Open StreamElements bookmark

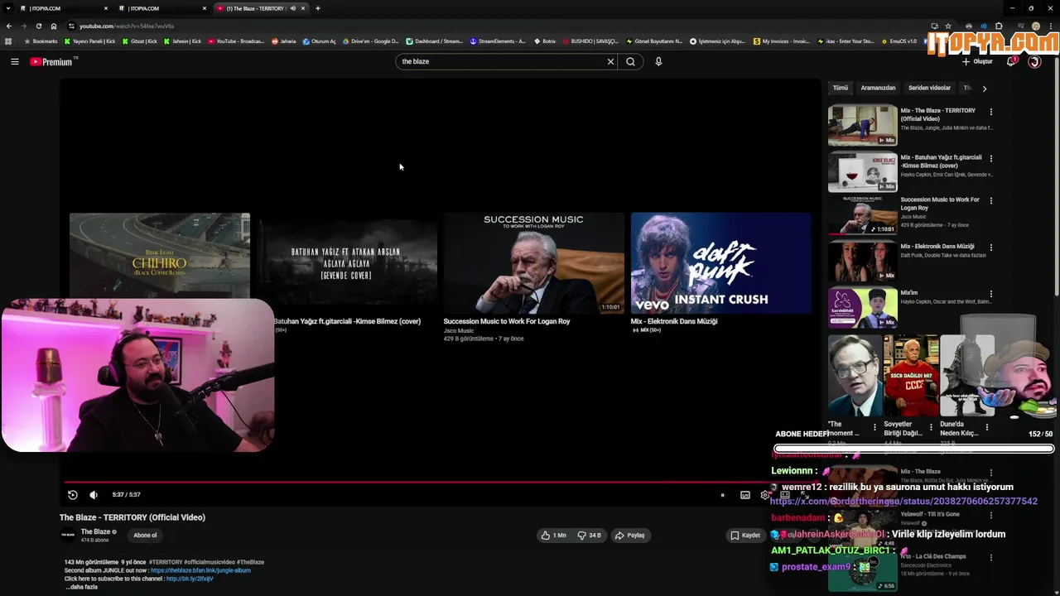(x=498, y=41)
